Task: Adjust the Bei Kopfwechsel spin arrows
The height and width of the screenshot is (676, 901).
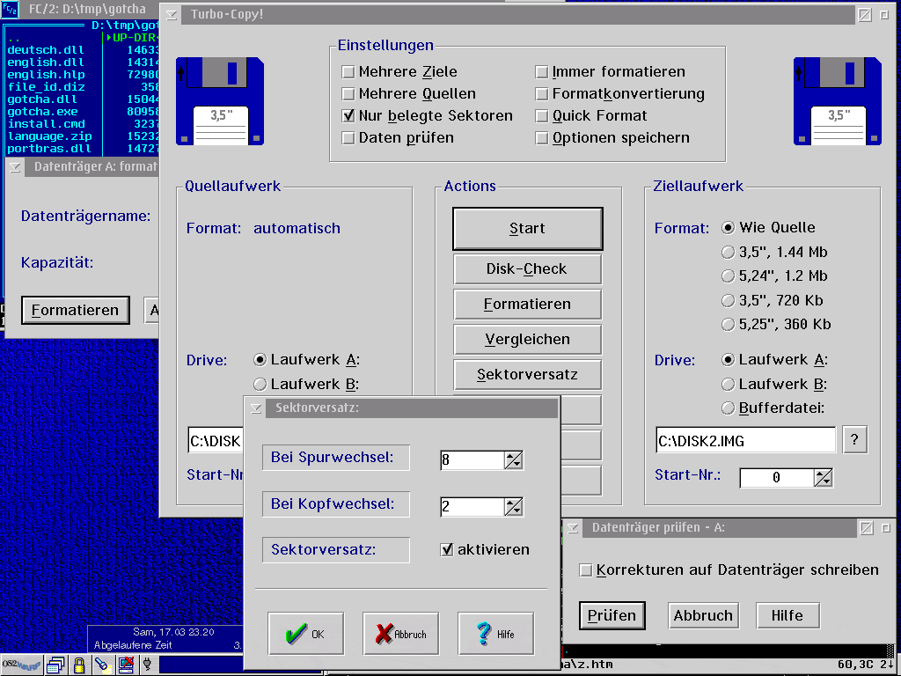Action: point(514,507)
